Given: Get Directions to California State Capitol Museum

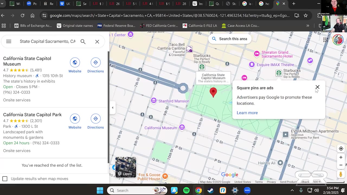Looking at the screenshot, I should click(x=95, y=66).
